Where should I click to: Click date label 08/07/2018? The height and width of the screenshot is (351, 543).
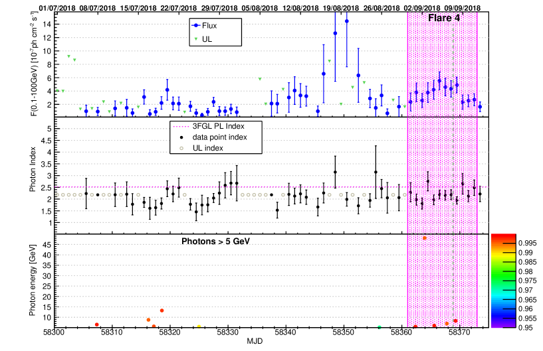pyautogui.click(x=97, y=8)
